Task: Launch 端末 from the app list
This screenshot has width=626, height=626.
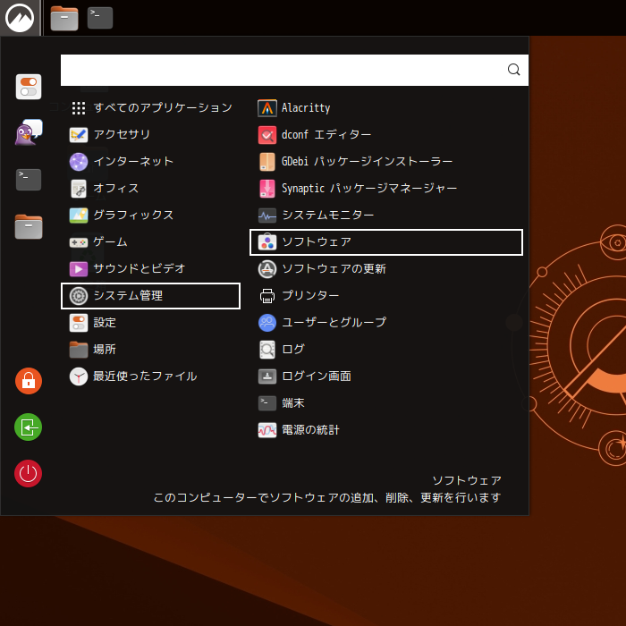Action: (x=386, y=402)
